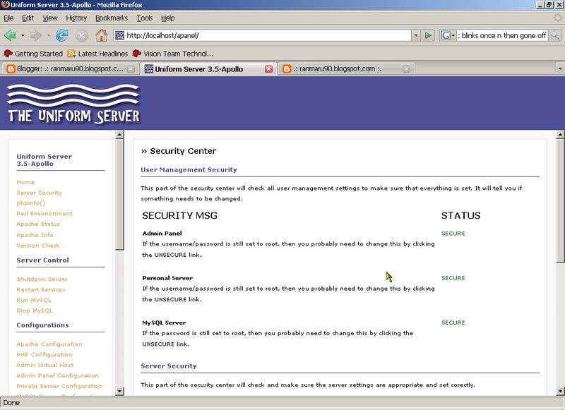Switch to the third ranmaru90.blogspot.com tab
Viewport: 565px width, 410px height.
(x=345, y=68)
